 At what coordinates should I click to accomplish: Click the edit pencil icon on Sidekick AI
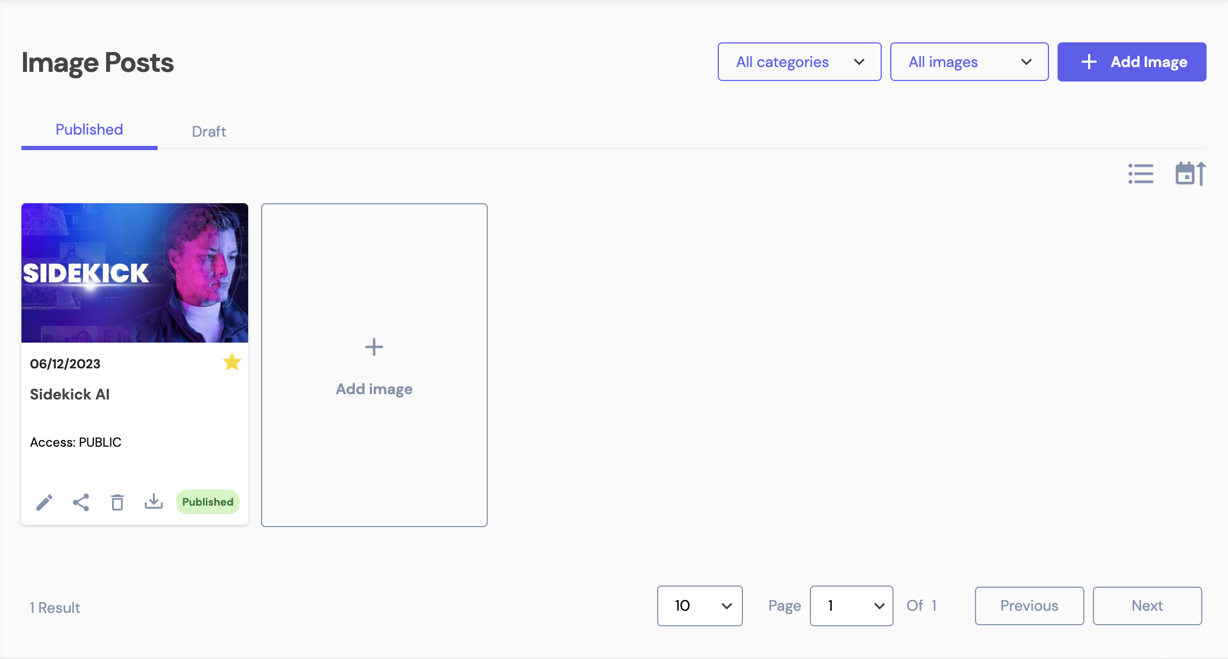coord(44,502)
